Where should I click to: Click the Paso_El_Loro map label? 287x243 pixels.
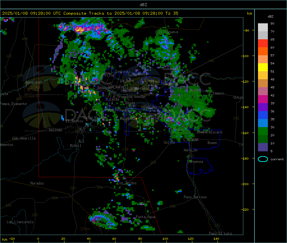click(220, 233)
